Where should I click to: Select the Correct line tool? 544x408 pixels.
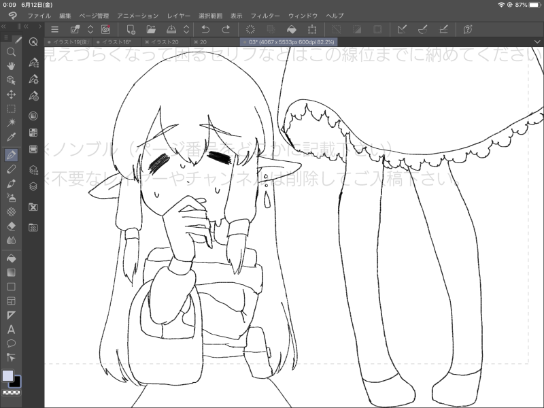[x=11, y=358]
